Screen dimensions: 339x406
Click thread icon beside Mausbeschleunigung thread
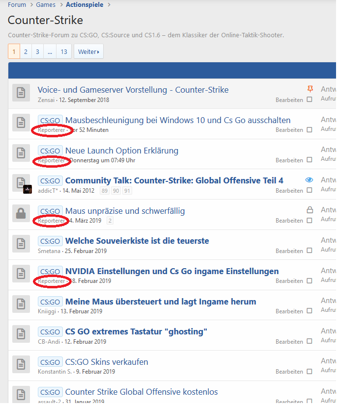point(21,123)
